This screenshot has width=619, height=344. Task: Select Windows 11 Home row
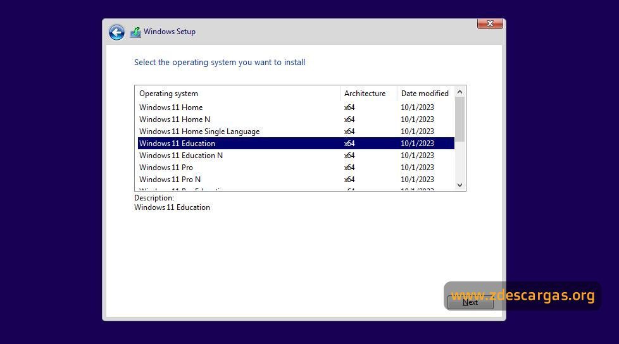(x=296, y=107)
